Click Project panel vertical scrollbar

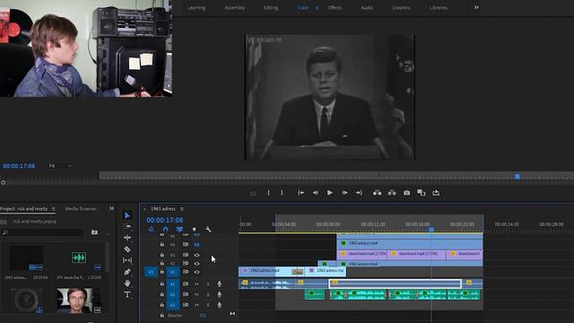pos(107,258)
